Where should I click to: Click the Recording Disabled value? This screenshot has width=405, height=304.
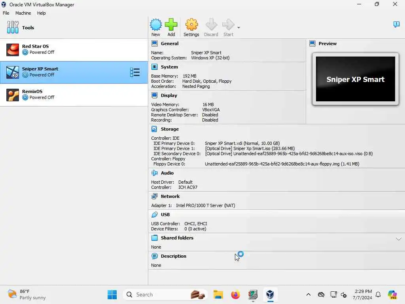(x=210, y=120)
